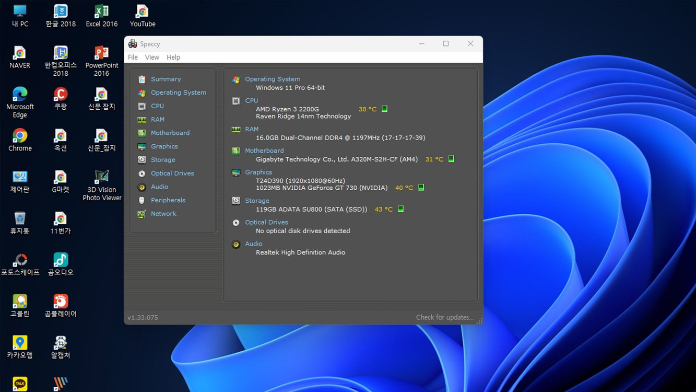Image resolution: width=696 pixels, height=392 pixels.
Task: Open the Storage heading in summary pane
Action: pos(257,201)
